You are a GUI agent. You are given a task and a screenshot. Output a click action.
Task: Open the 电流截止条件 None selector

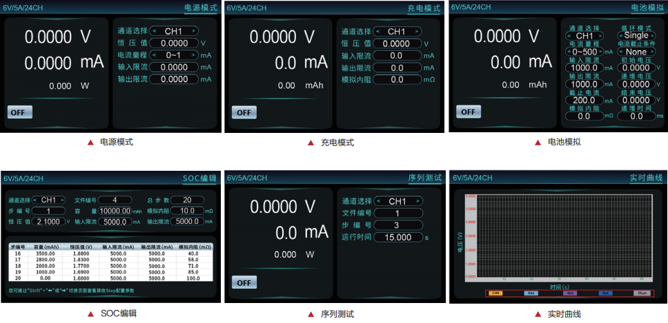tap(636, 52)
